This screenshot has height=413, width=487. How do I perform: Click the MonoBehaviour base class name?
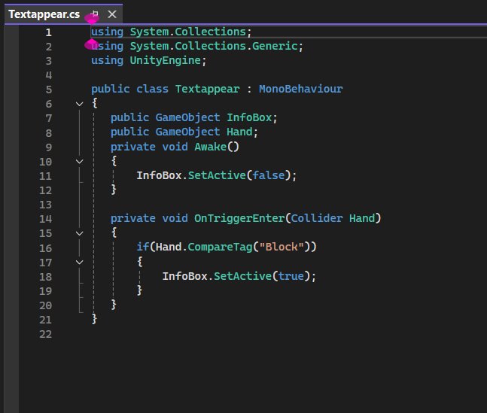pos(300,89)
